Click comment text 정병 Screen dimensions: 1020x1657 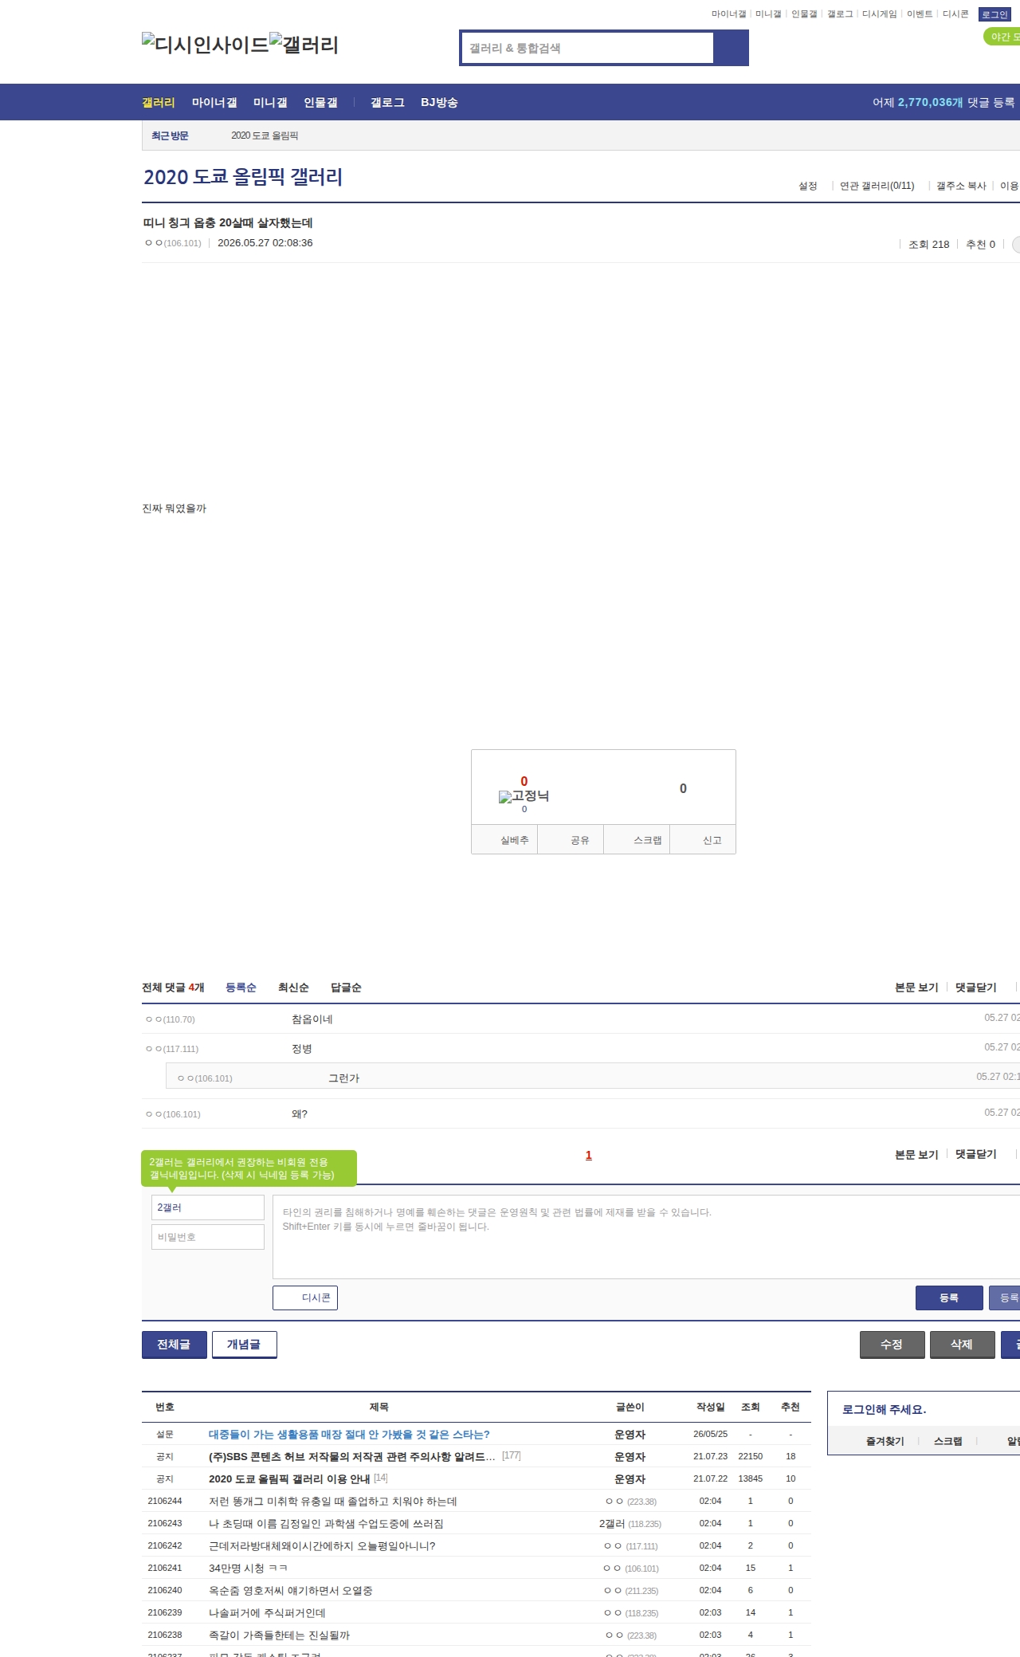point(302,1049)
